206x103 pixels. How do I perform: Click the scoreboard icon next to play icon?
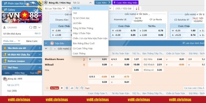tap(67, 88)
